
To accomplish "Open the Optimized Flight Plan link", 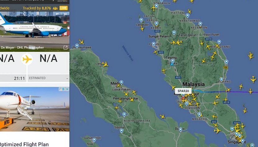I will 24,145.
